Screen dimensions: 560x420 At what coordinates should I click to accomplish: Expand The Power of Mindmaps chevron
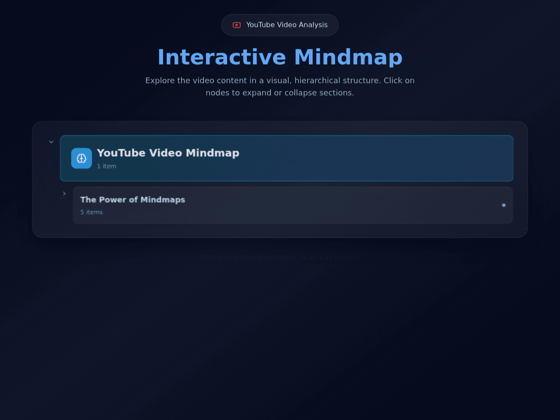(x=64, y=193)
